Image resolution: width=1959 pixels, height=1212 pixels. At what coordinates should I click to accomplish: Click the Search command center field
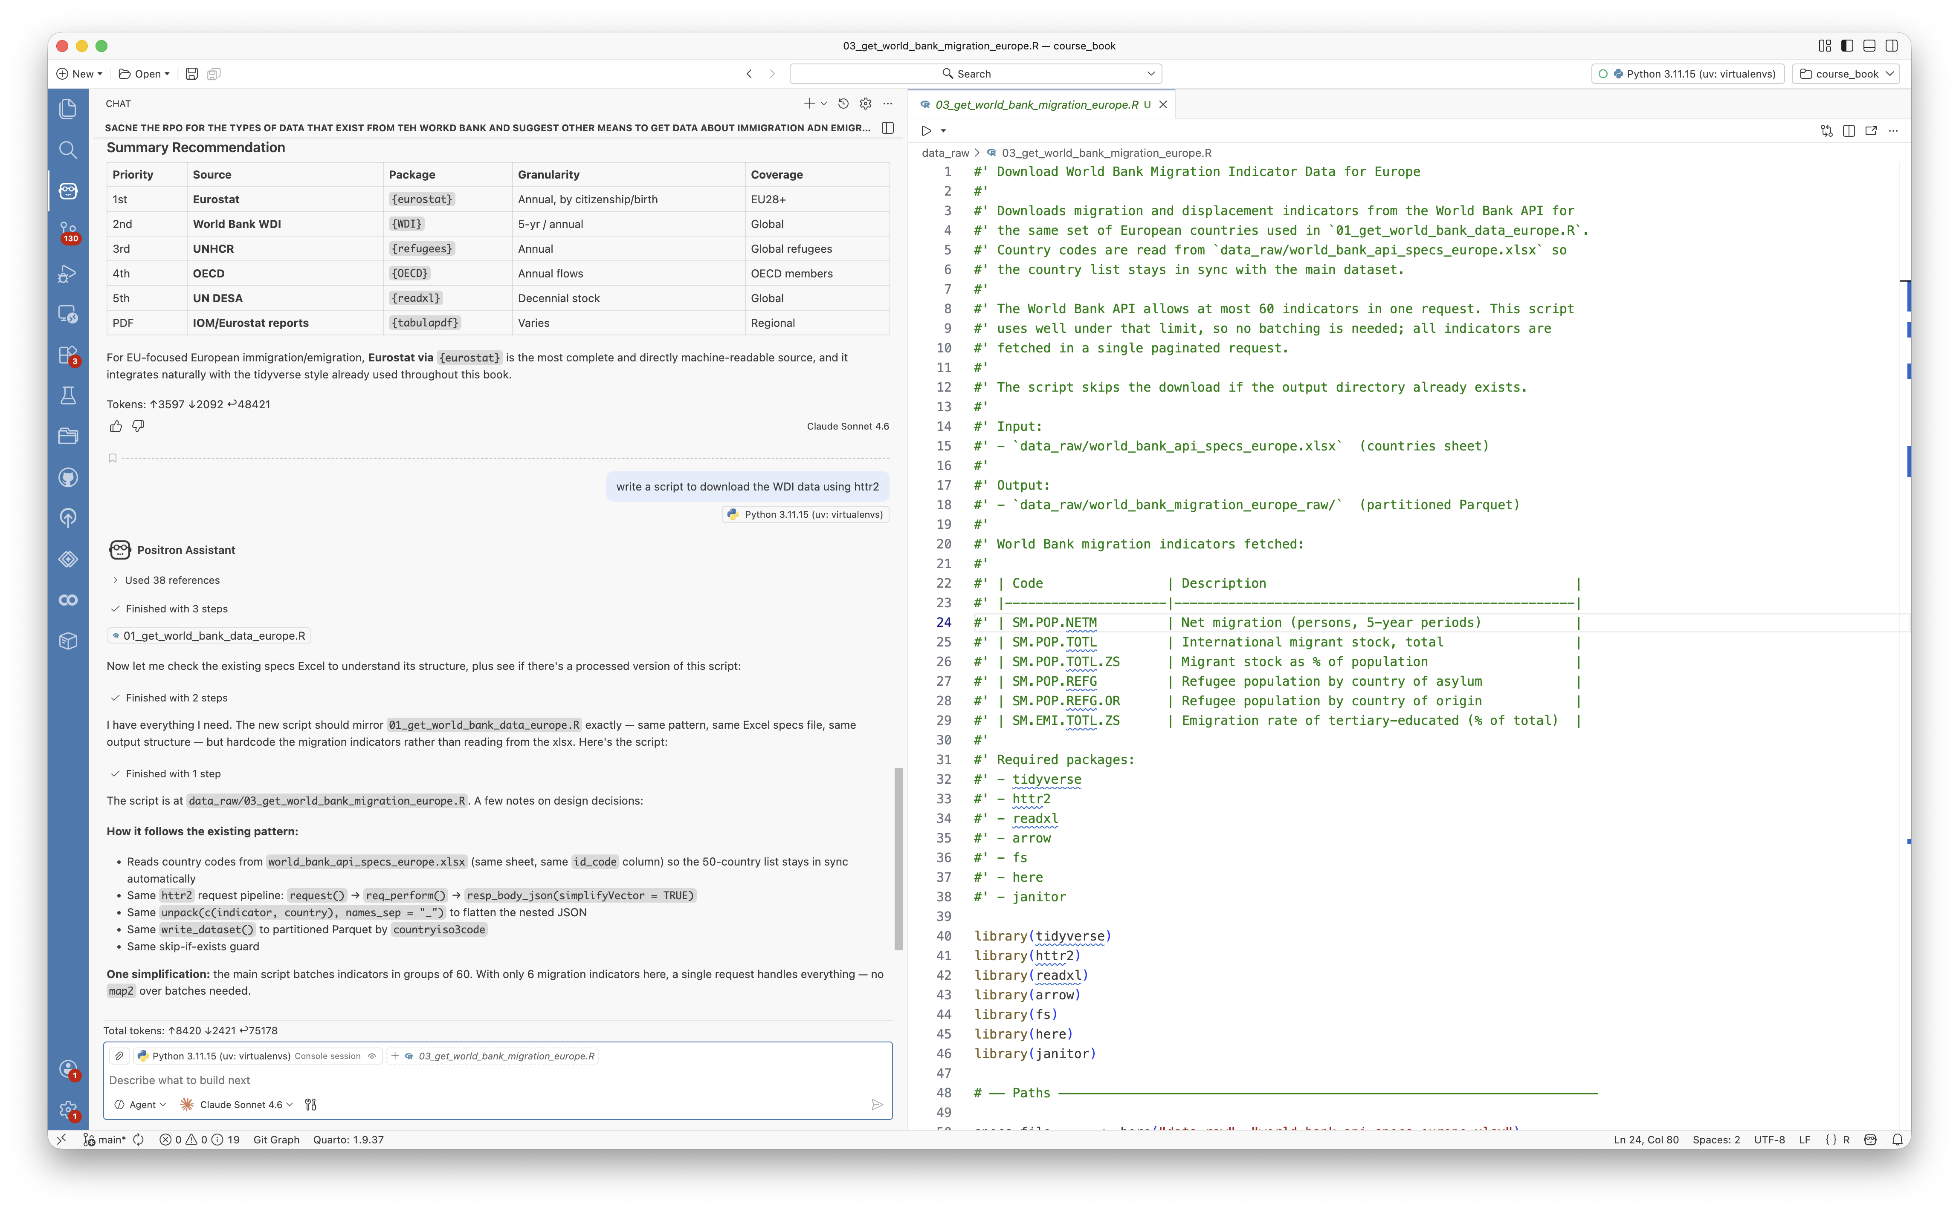(975, 74)
